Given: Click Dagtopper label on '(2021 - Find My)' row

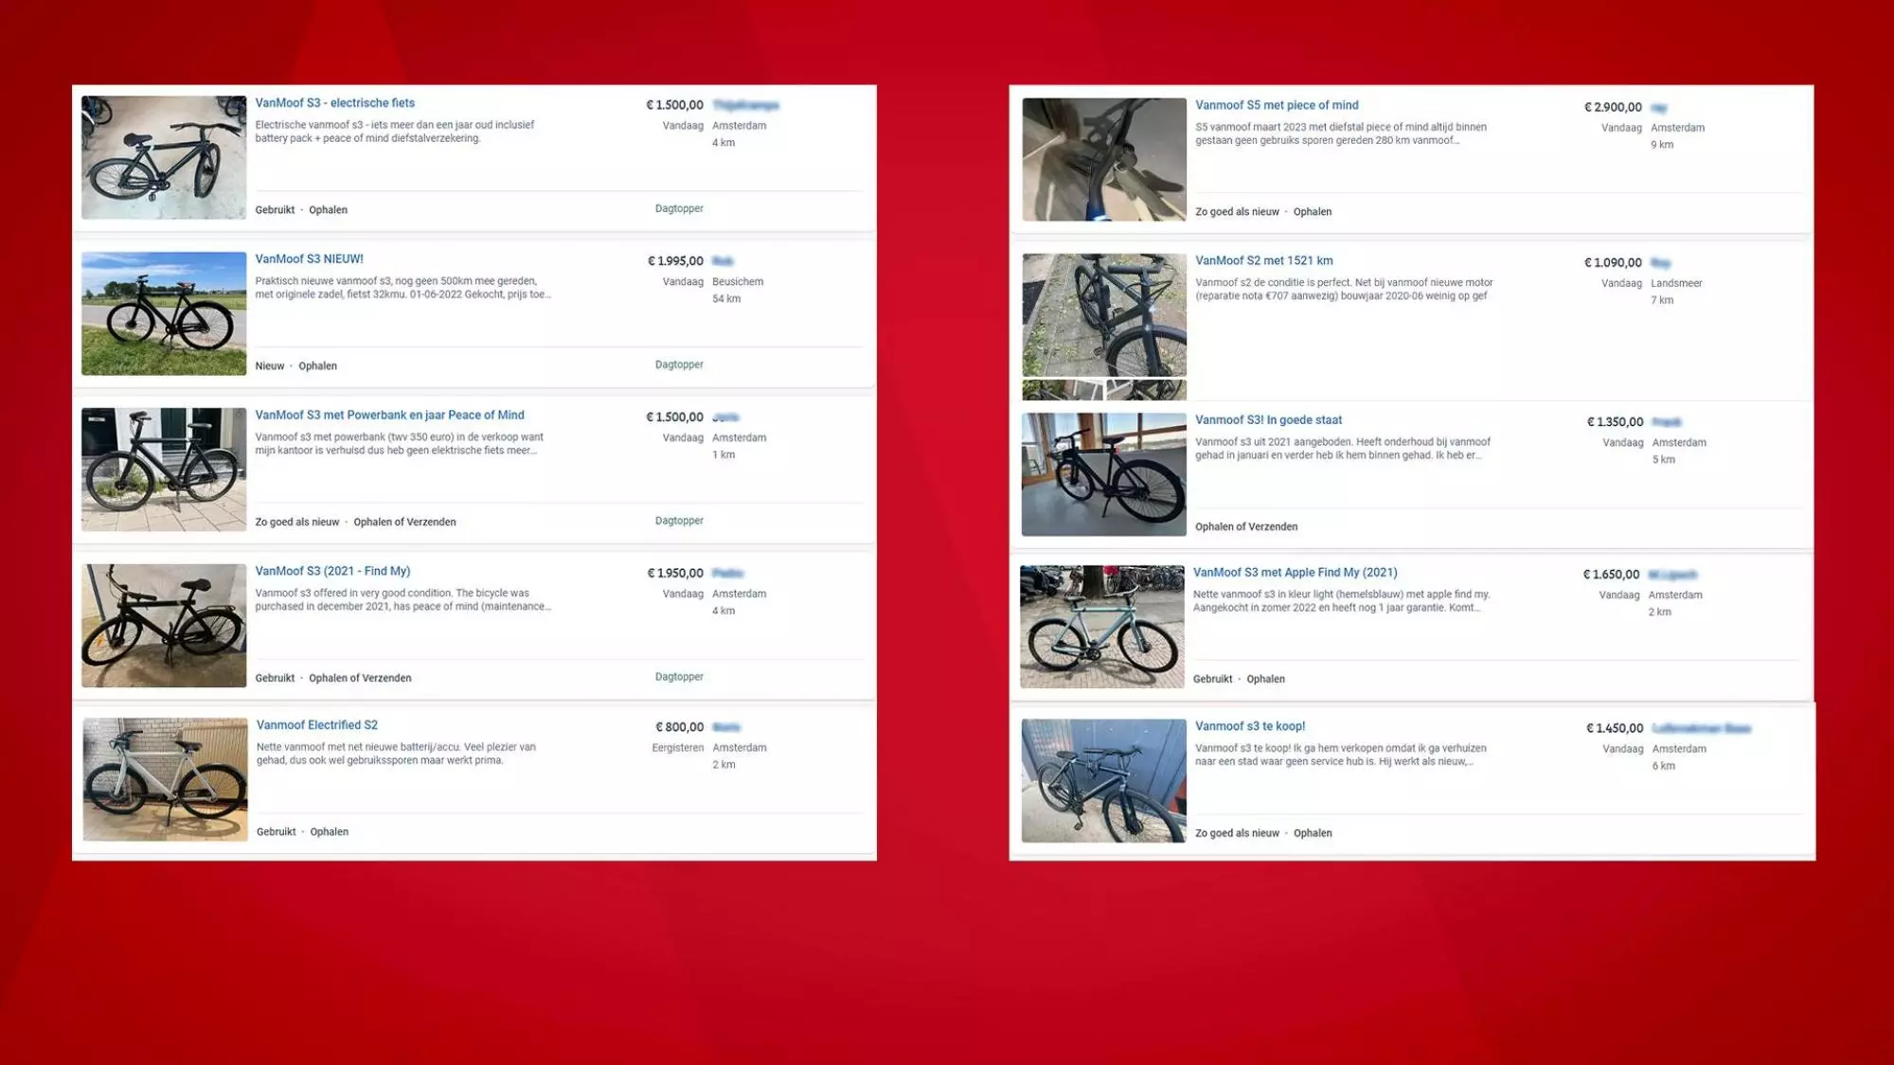Looking at the screenshot, I should click(679, 677).
